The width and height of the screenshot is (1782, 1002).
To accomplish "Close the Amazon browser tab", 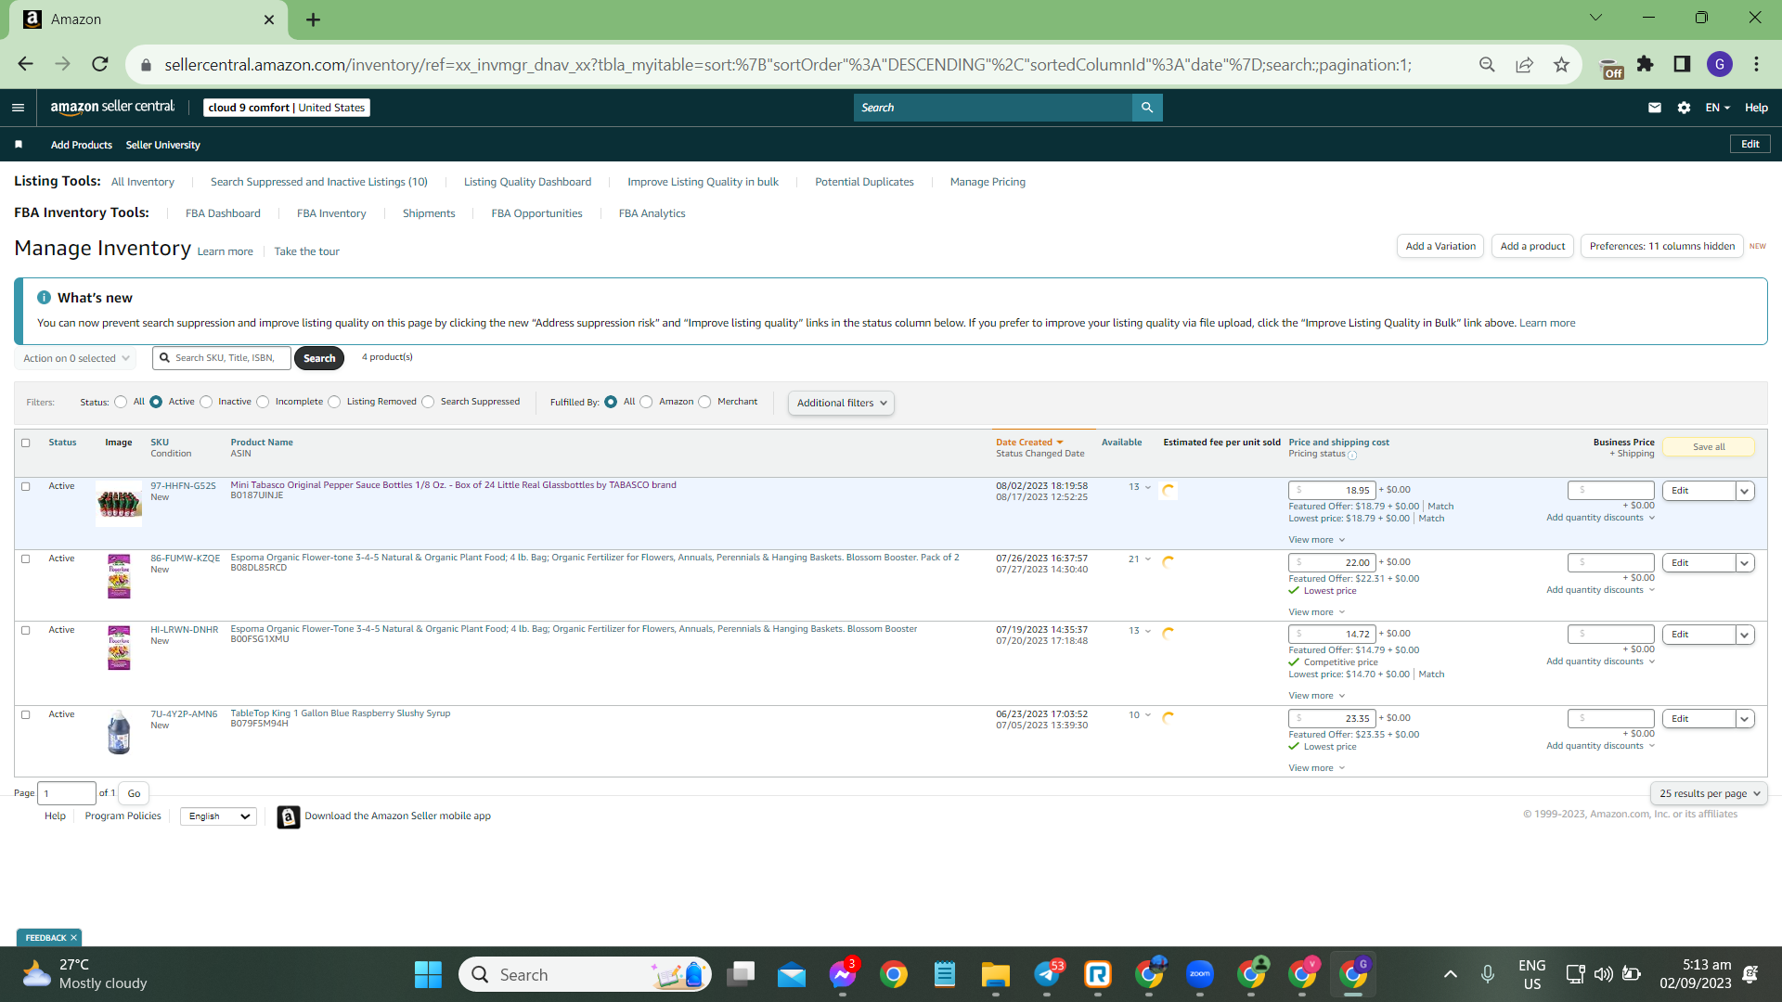I will click(269, 19).
